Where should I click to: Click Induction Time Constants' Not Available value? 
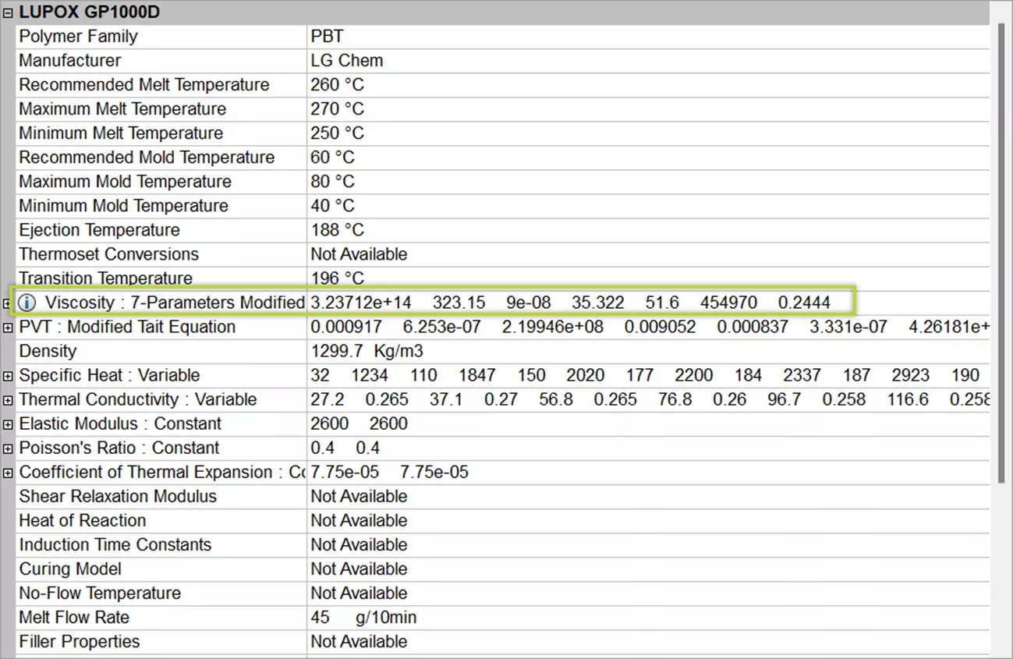click(x=359, y=544)
